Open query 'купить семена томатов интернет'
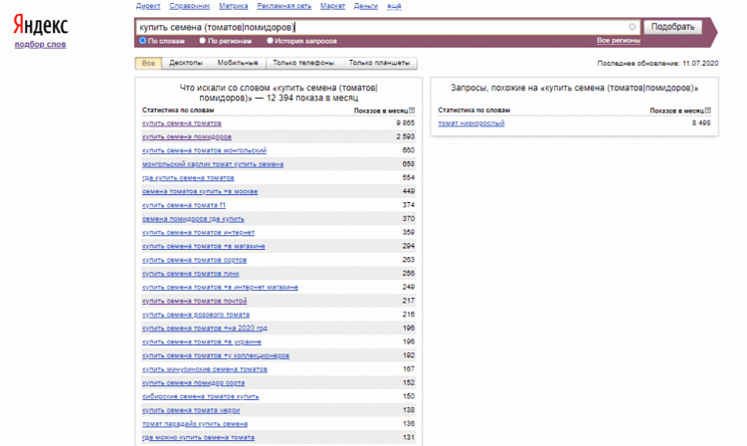 pyautogui.click(x=198, y=232)
